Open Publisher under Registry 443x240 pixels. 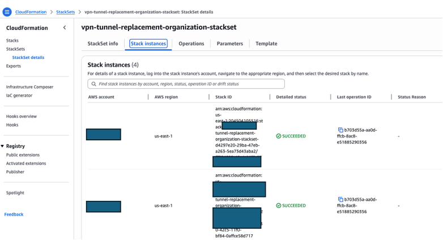coord(15,172)
